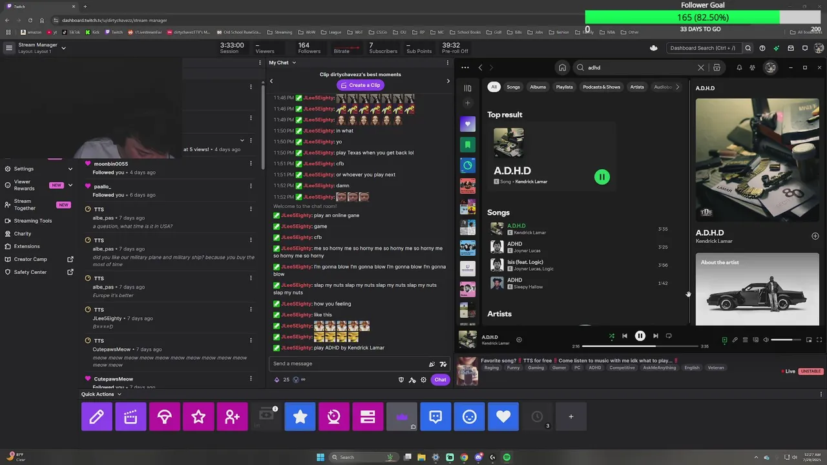The height and width of the screenshot is (465, 827).
Task: Open connect to a device in Spotify
Action: 755,340
